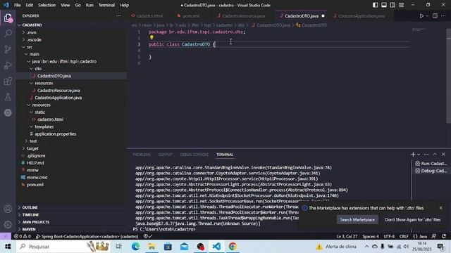Image resolution: width=451 pixels, height=253 pixels.
Task: Open Manage gear settings icon
Action: point(8,224)
